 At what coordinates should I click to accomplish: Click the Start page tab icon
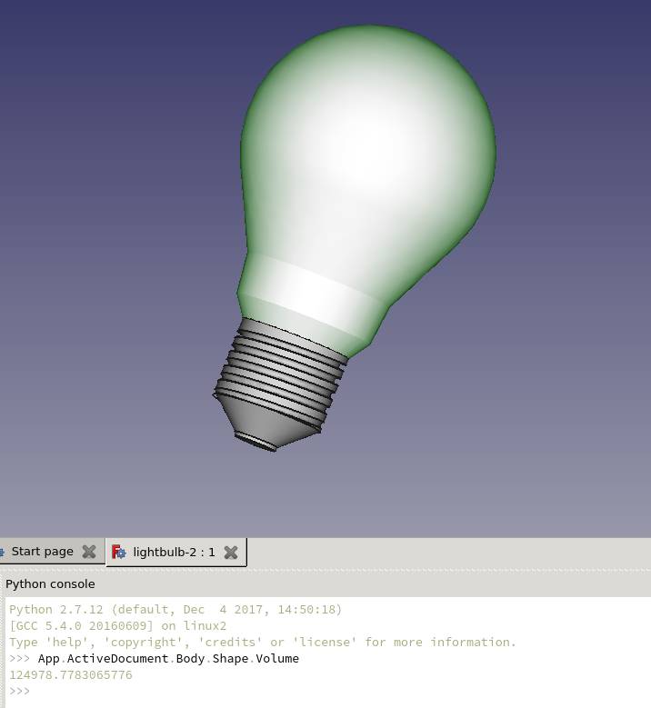(x=3, y=552)
